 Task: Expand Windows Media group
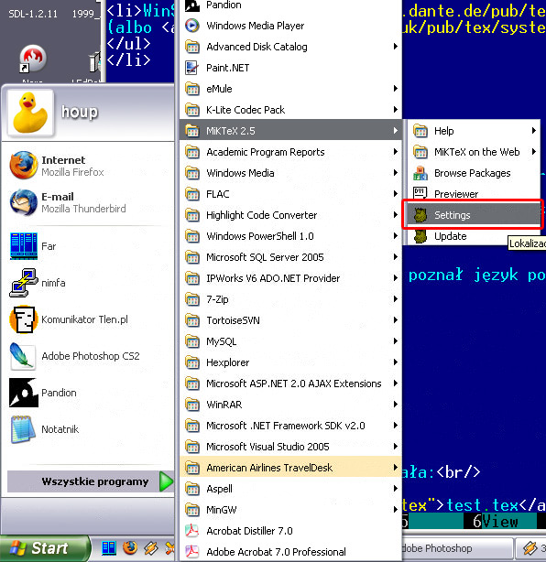tap(290, 173)
